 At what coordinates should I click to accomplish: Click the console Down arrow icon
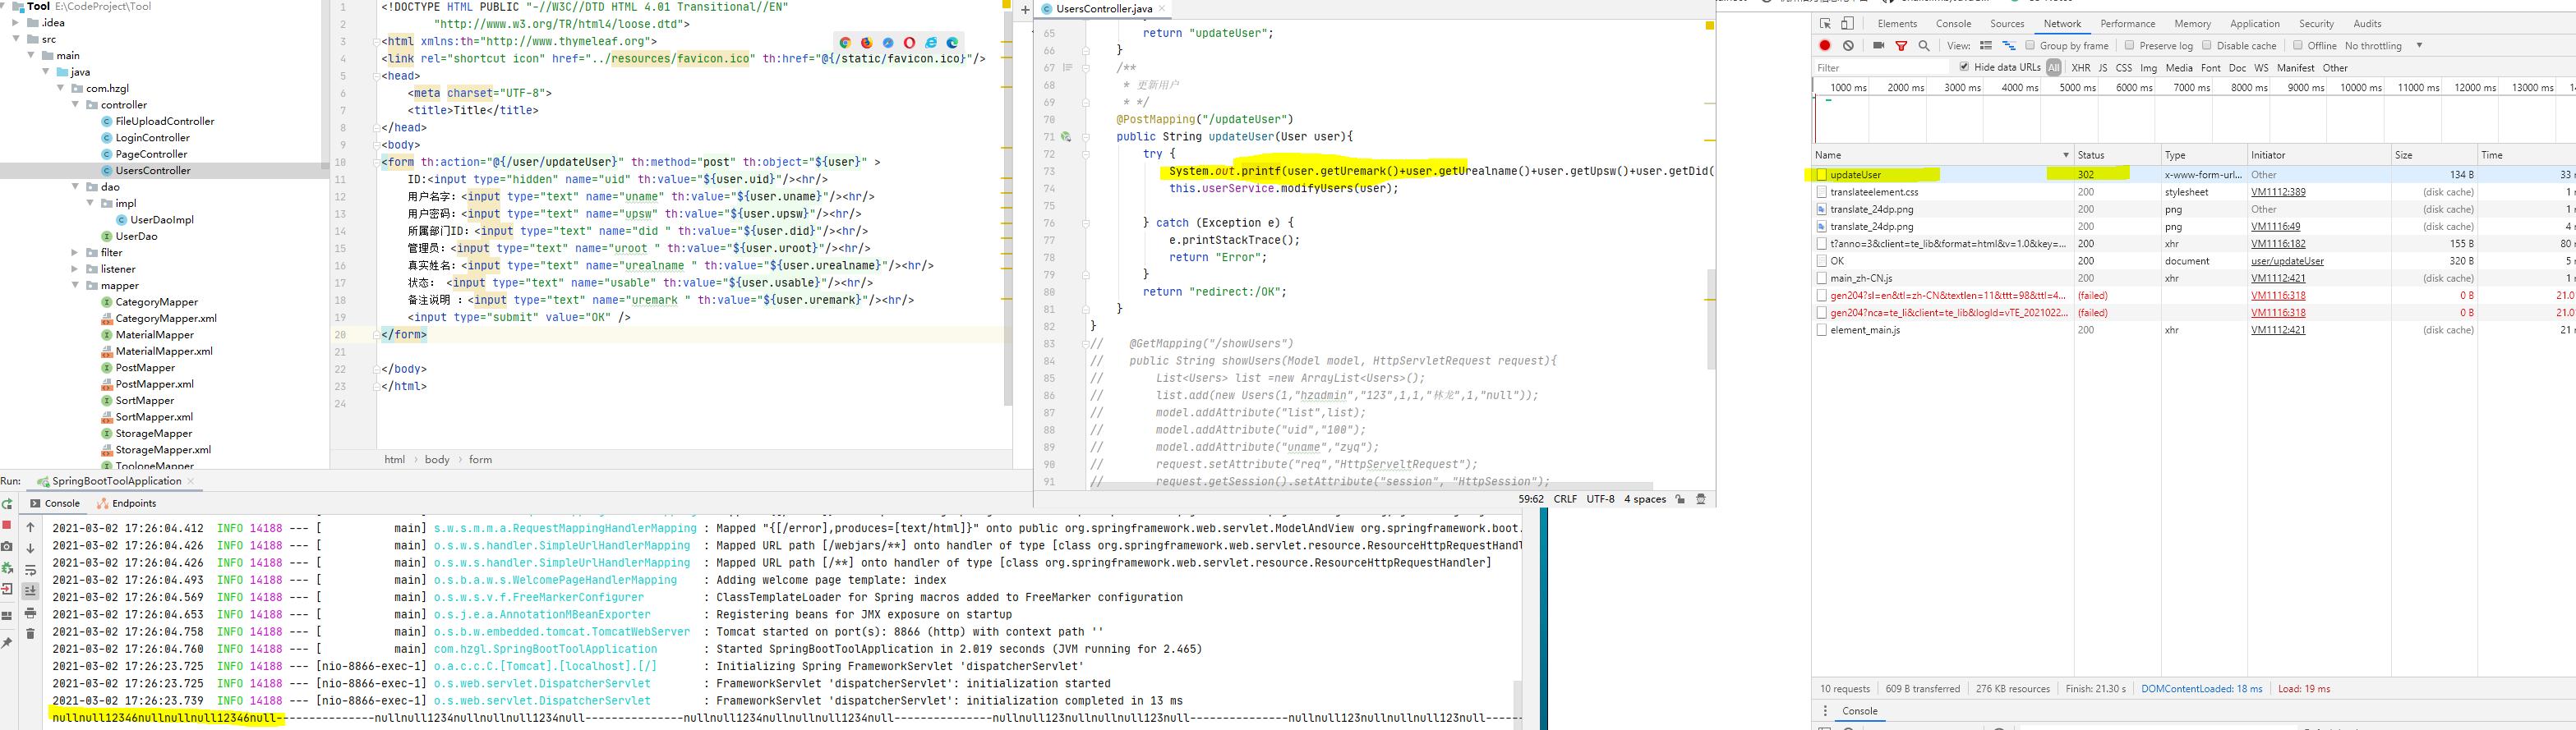pyautogui.click(x=30, y=549)
